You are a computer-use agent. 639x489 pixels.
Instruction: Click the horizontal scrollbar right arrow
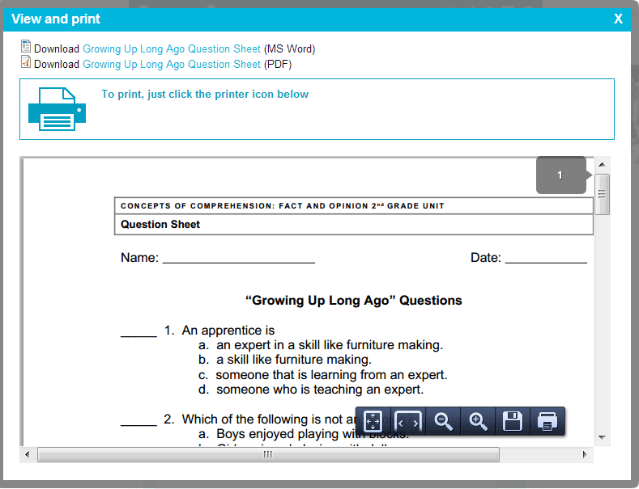[585, 454]
